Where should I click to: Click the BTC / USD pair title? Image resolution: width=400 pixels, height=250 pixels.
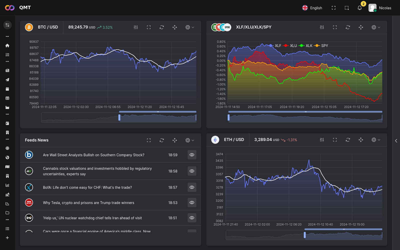pos(48,27)
